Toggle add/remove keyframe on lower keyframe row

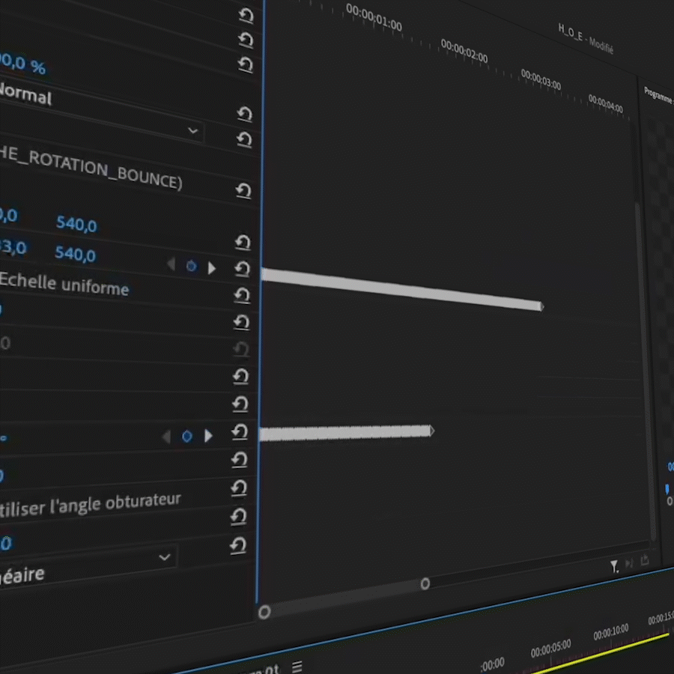[x=187, y=436]
